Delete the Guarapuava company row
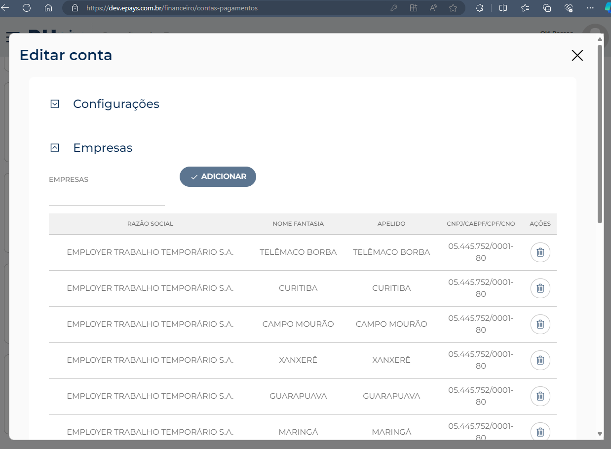Image resolution: width=611 pixels, height=449 pixels. (540, 396)
